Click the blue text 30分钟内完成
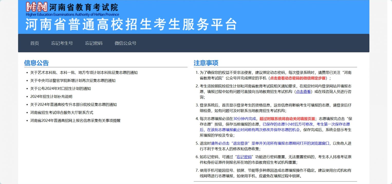This screenshot has width=392, height=184. click(x=245, y=119)
